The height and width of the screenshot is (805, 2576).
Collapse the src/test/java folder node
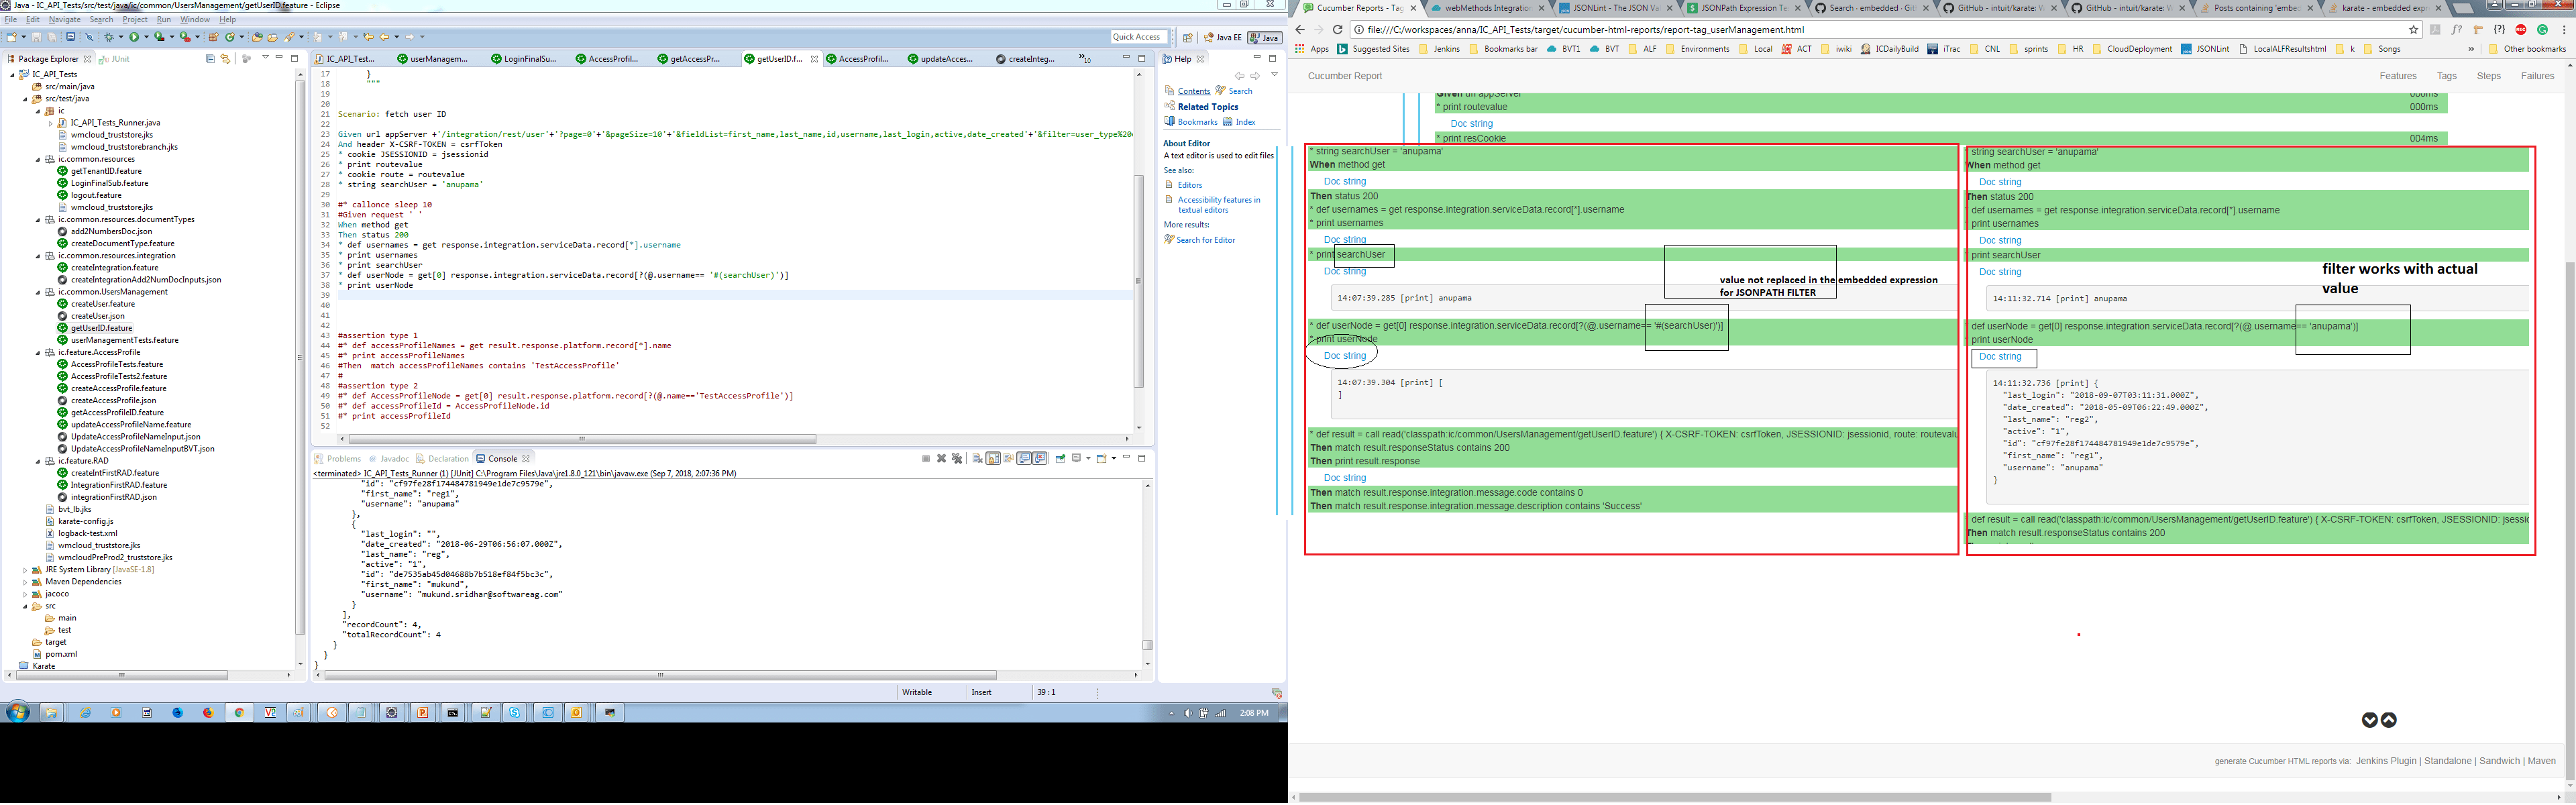pyautogui.click(x=25, y=99)
